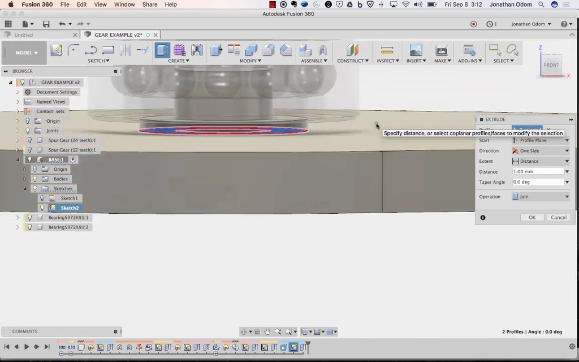Click the Zoom magnifier navigation icon
This screenshot has width=579, height=362.
(278, 331)
